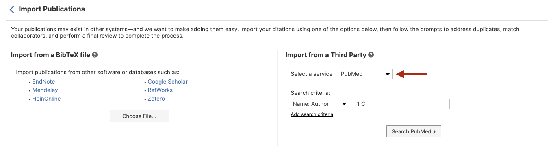Click the Add search criteria link
This screenshot has height=146, width=553.
coord(312,114)
